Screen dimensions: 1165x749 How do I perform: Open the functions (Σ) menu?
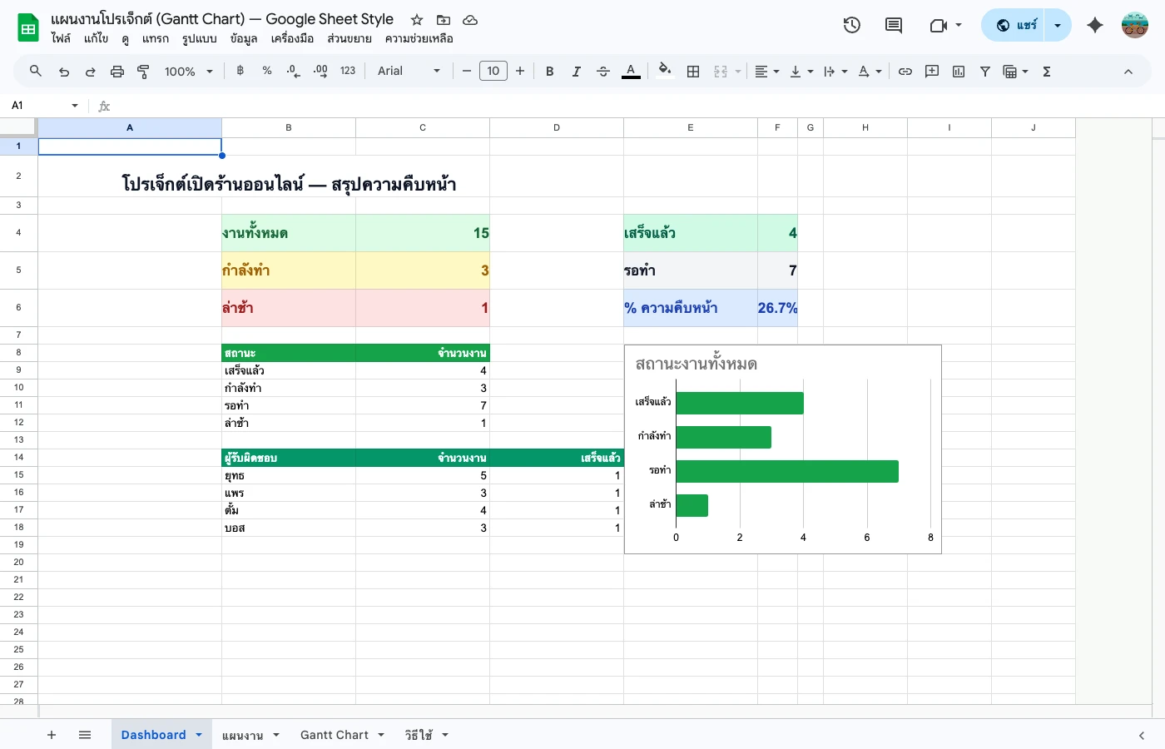(1046, 71)
